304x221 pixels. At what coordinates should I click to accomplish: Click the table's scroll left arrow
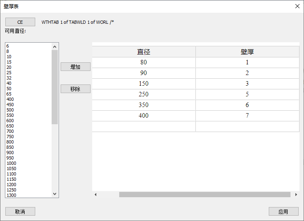[x=95, y=195]
